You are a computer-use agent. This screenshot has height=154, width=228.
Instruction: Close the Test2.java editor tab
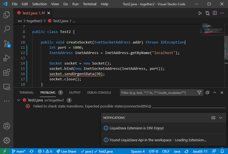point(49,13)
